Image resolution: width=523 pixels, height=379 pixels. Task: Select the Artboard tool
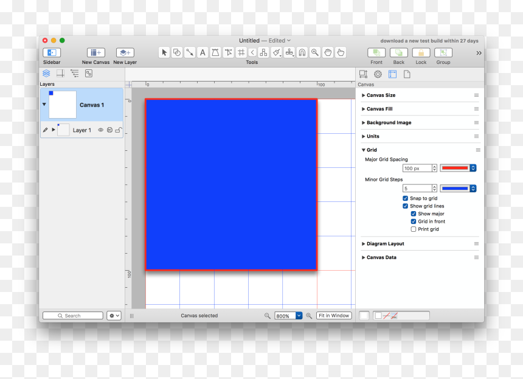(241, 52)
